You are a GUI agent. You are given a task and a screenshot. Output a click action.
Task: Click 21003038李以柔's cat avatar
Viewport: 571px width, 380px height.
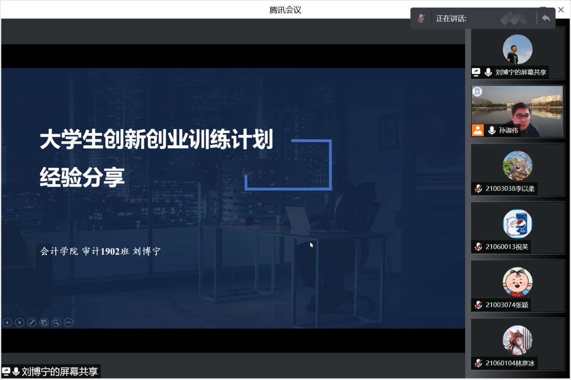pos(517,165)
